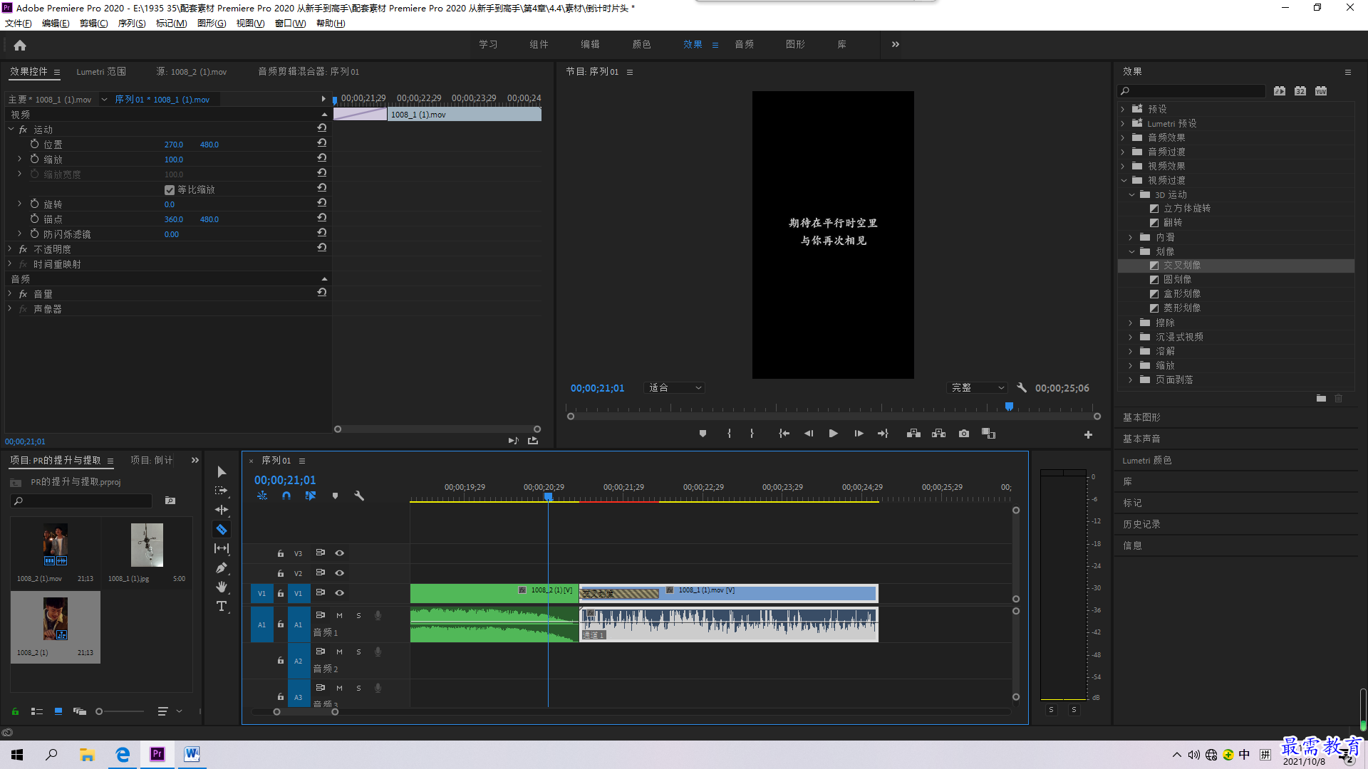Viewport: 1368px width, 769px height.
Task: Mute audio track A2
Action: (340, 652)
